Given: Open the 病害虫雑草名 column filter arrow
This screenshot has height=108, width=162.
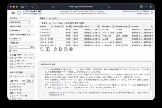Looking at the screenshot, I should tap(113, 26).
